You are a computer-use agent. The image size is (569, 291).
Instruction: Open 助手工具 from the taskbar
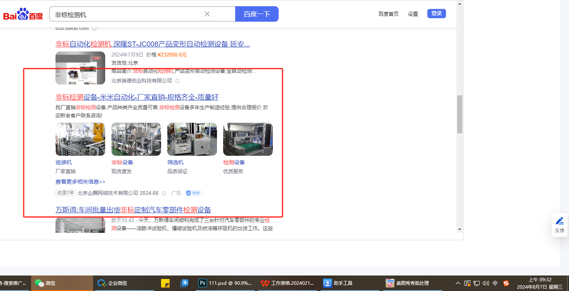[x=351, y=283]
